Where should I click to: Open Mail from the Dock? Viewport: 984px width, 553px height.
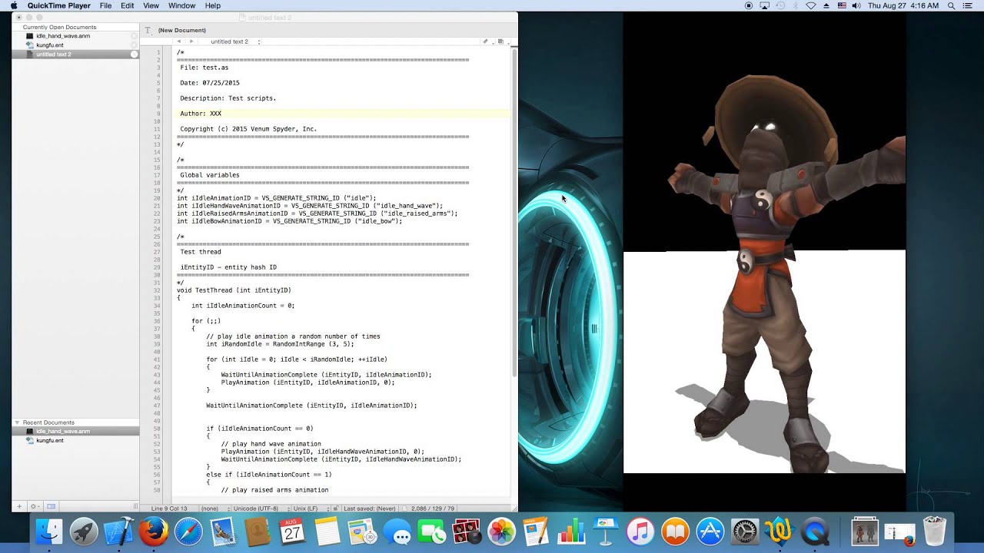pos(224,531)
